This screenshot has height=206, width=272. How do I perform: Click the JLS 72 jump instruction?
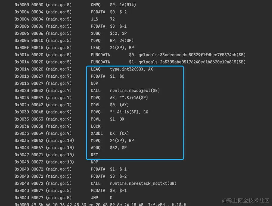(x=103, y=19)
